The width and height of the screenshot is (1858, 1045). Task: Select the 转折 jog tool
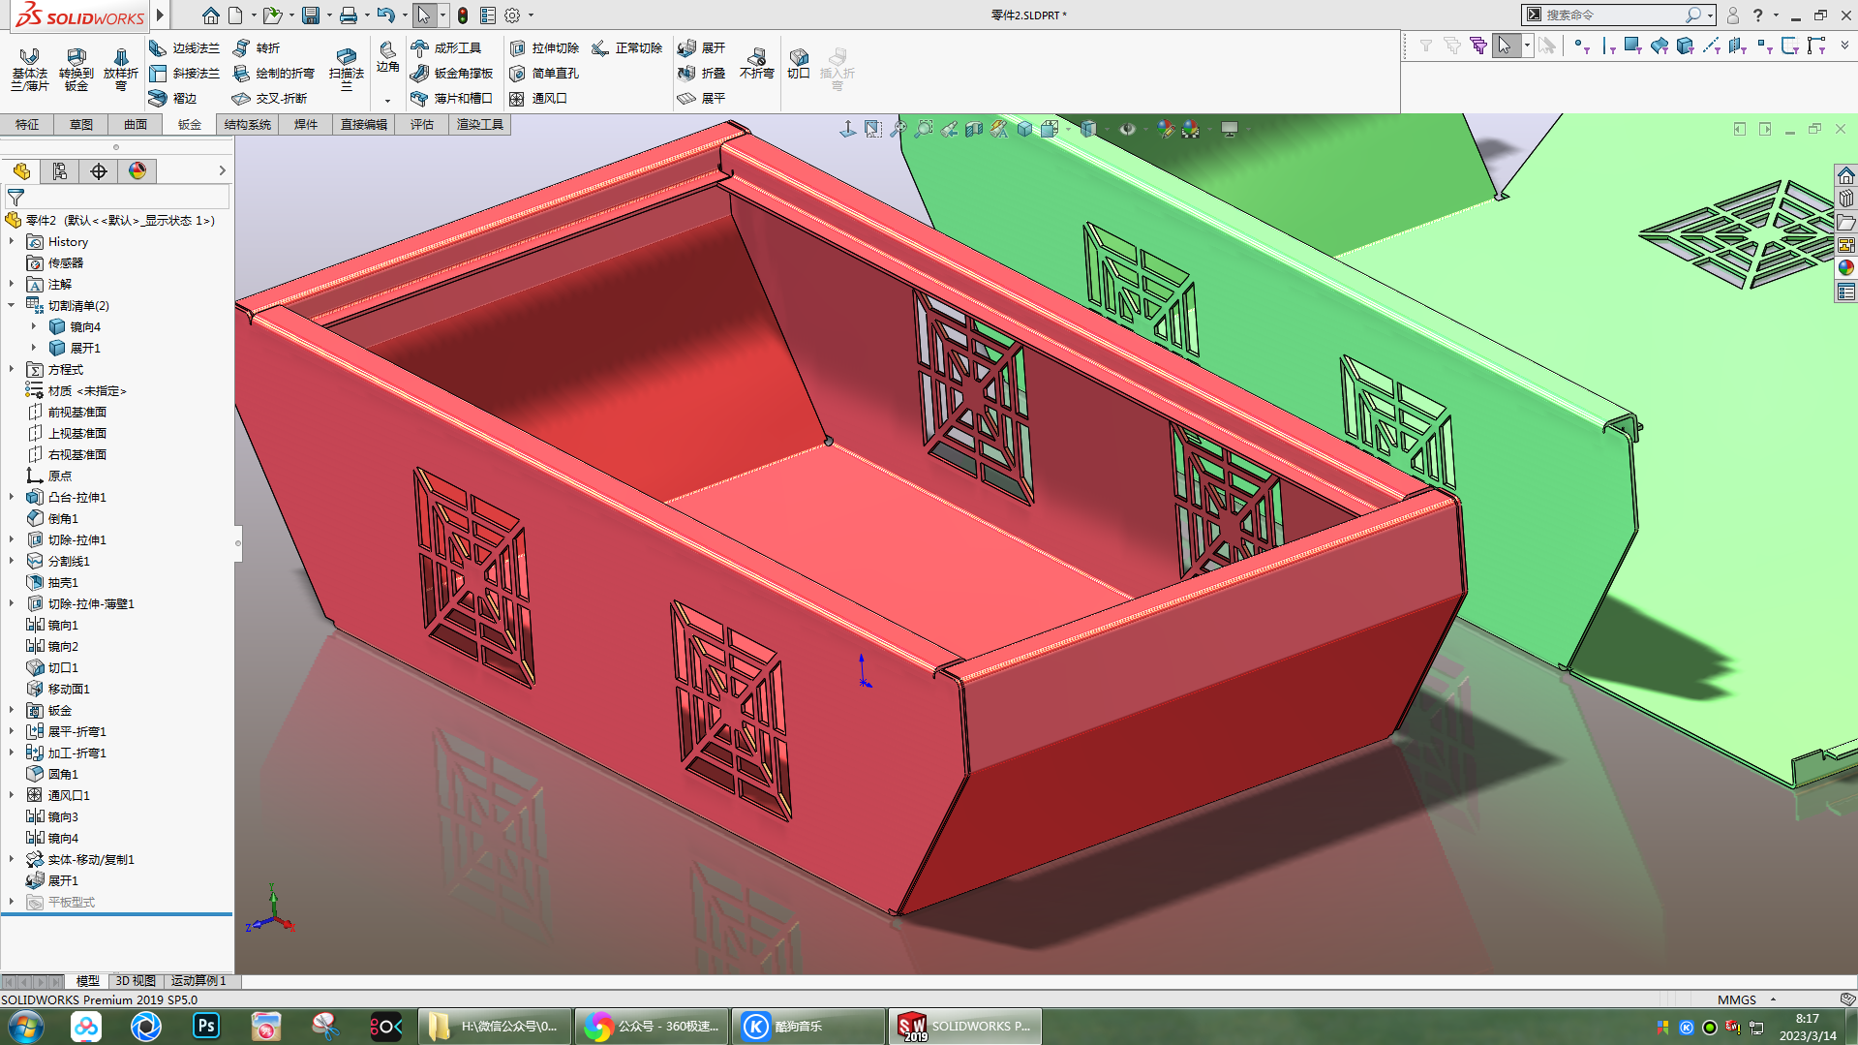click(x=258, y=47)
